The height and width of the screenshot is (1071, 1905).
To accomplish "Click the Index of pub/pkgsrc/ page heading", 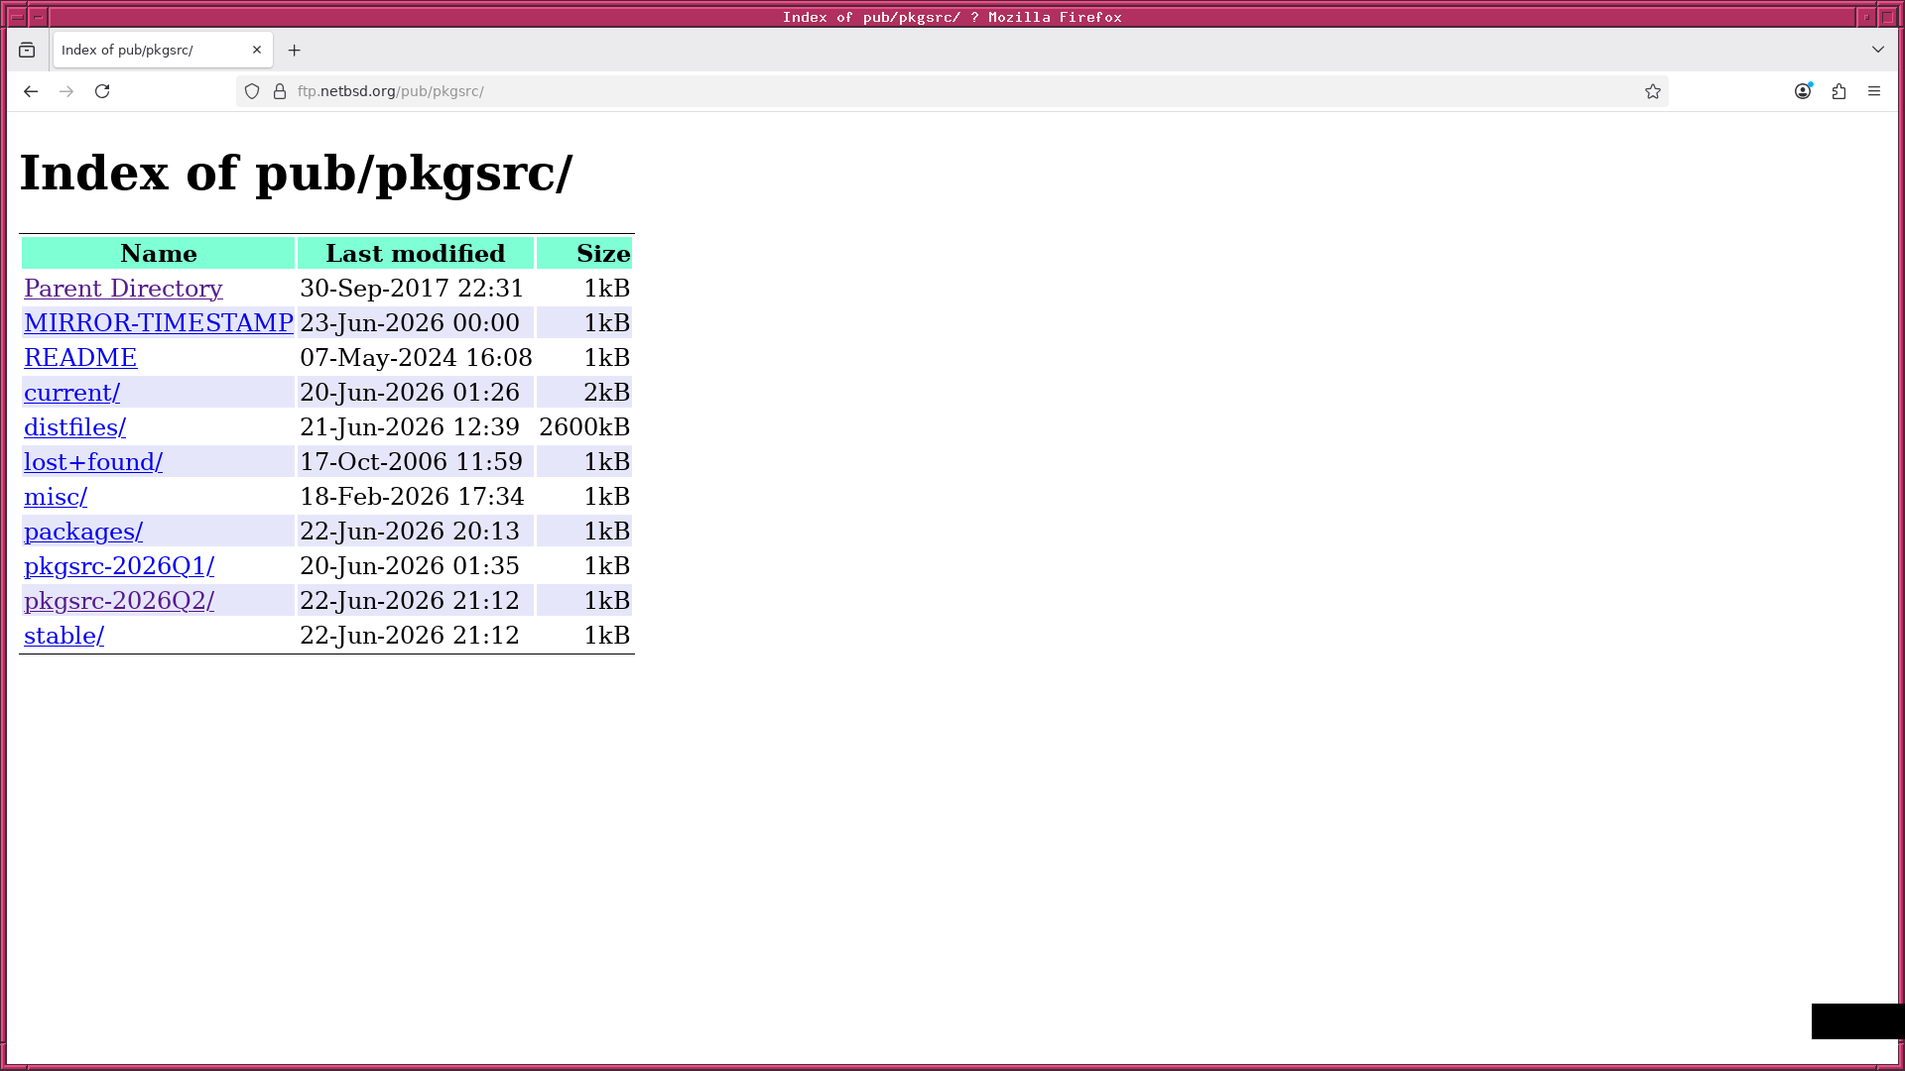I will 297,174.
